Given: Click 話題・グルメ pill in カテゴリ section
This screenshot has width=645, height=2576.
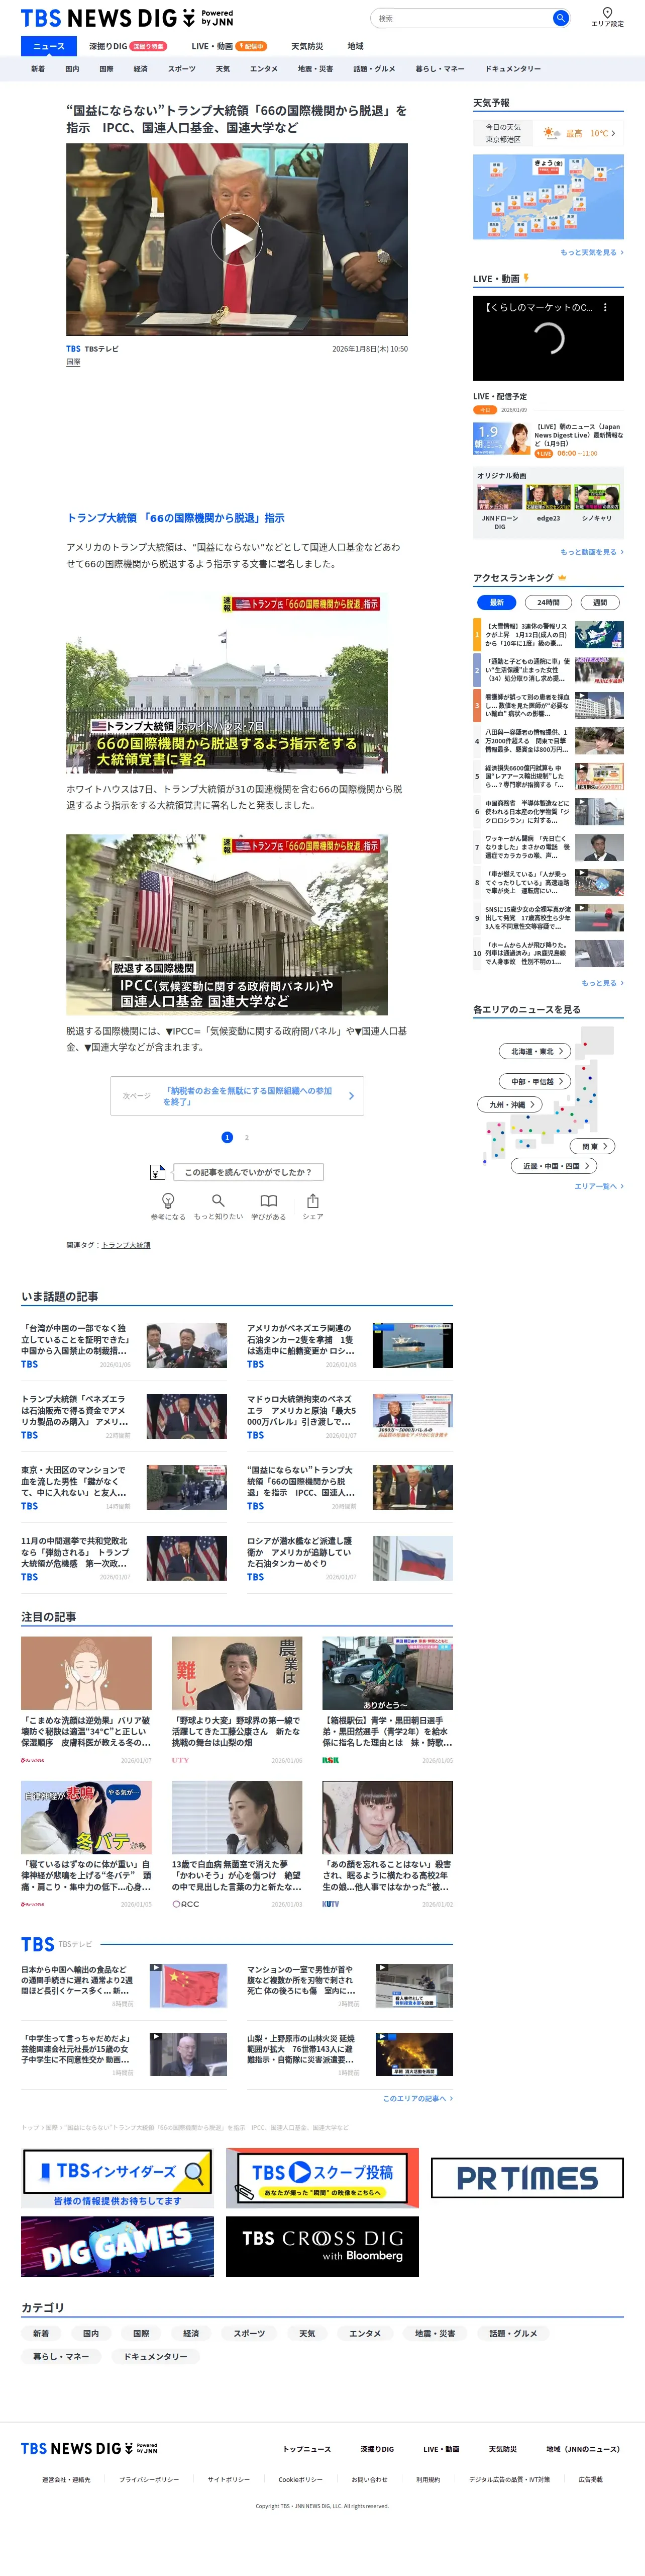Looking at the screenshot, I should pyautogui.click(x=513, y=2334).
